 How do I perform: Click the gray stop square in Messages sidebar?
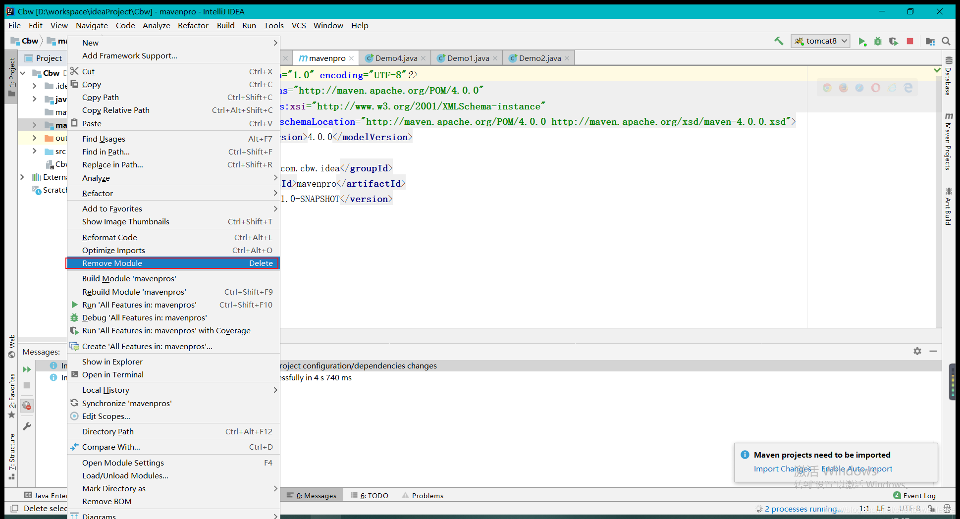point(27,385)
